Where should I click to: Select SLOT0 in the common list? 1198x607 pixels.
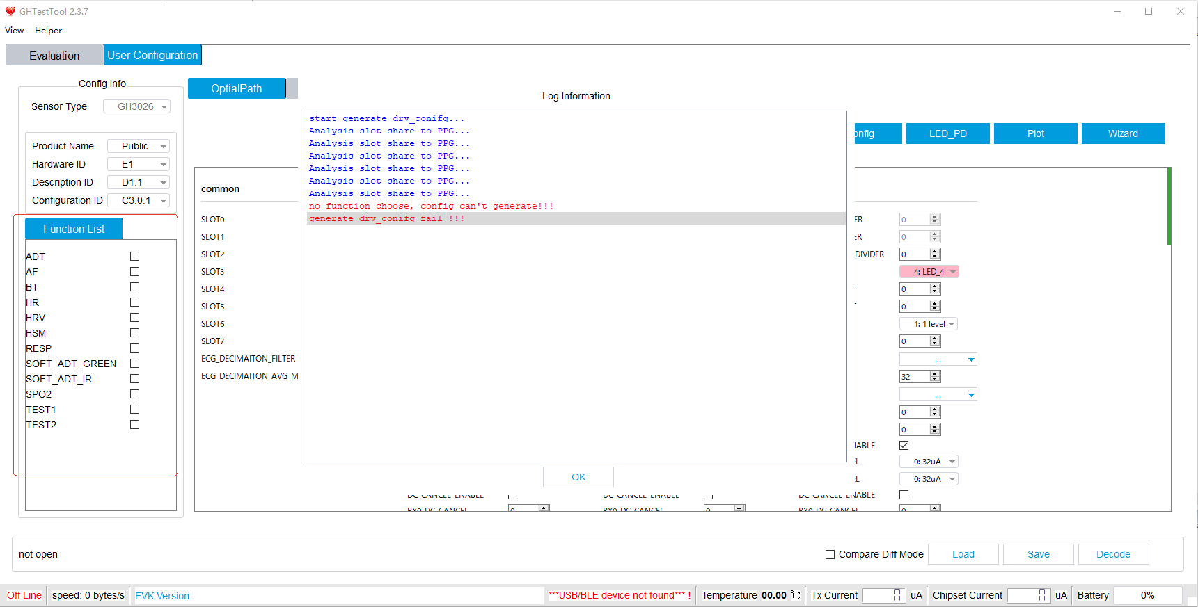tap(213, 220)
